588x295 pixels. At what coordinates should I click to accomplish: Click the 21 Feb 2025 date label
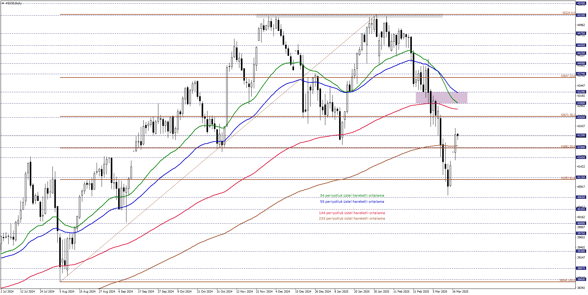[x=421, y=292]
